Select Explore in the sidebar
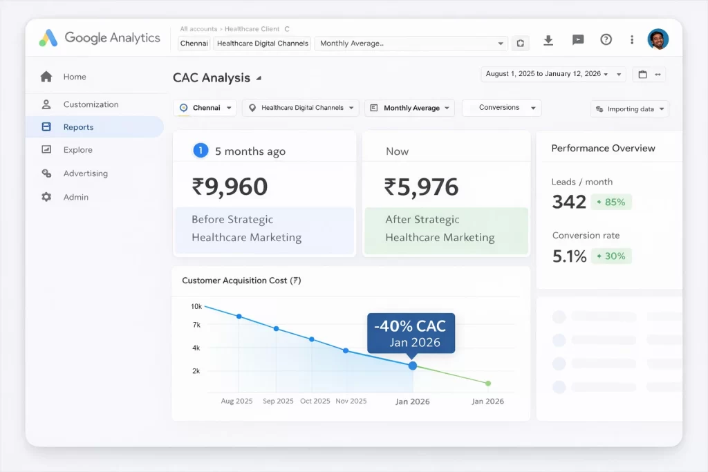 (x=77, y=150)
